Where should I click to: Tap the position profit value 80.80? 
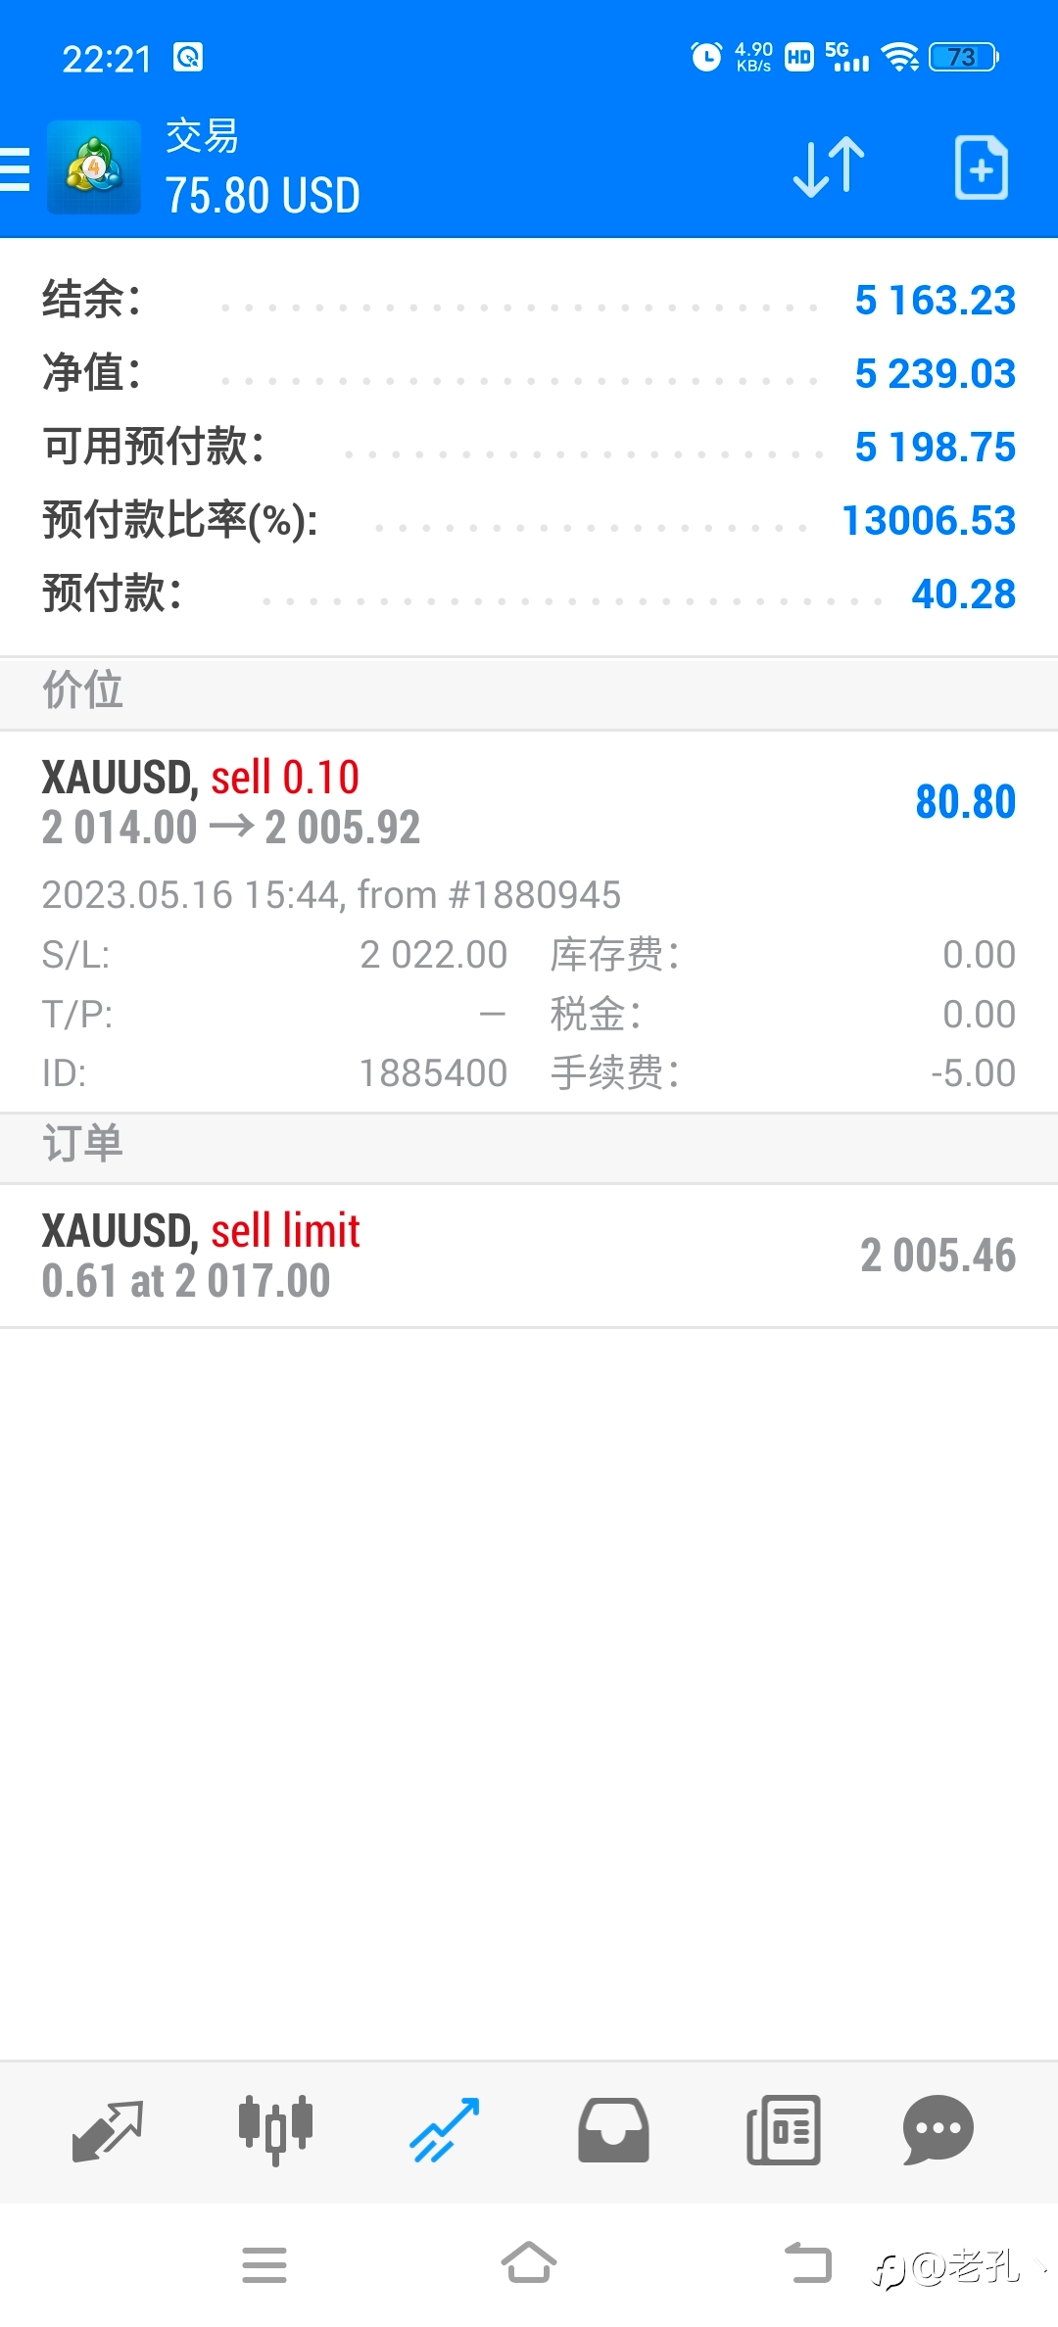[x=965, y=802]
